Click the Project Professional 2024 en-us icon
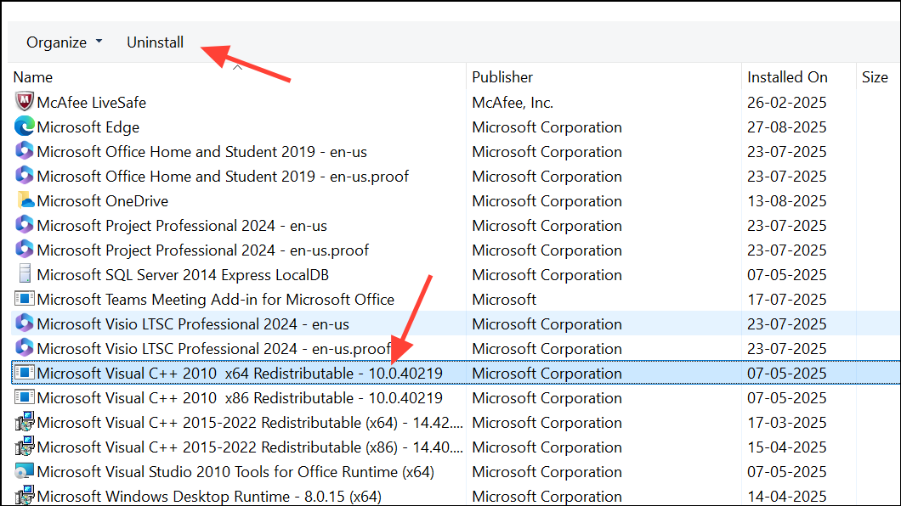901x506 pixels. [24, 225]
